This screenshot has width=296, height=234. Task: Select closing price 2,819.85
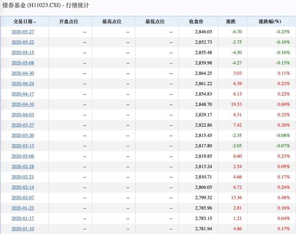tap(203, 156)
